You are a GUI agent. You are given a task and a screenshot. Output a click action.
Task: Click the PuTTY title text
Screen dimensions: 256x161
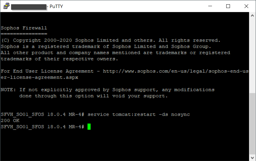click(56, 6)
